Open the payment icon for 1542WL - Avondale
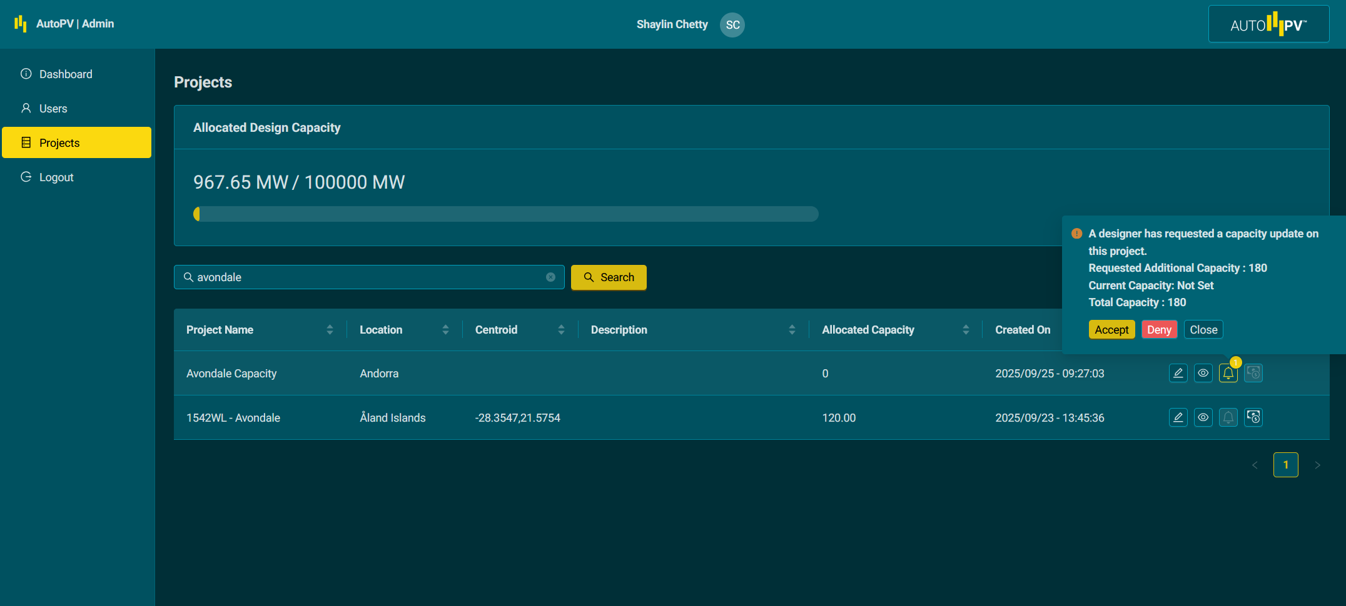 (x=1253, y=417)
